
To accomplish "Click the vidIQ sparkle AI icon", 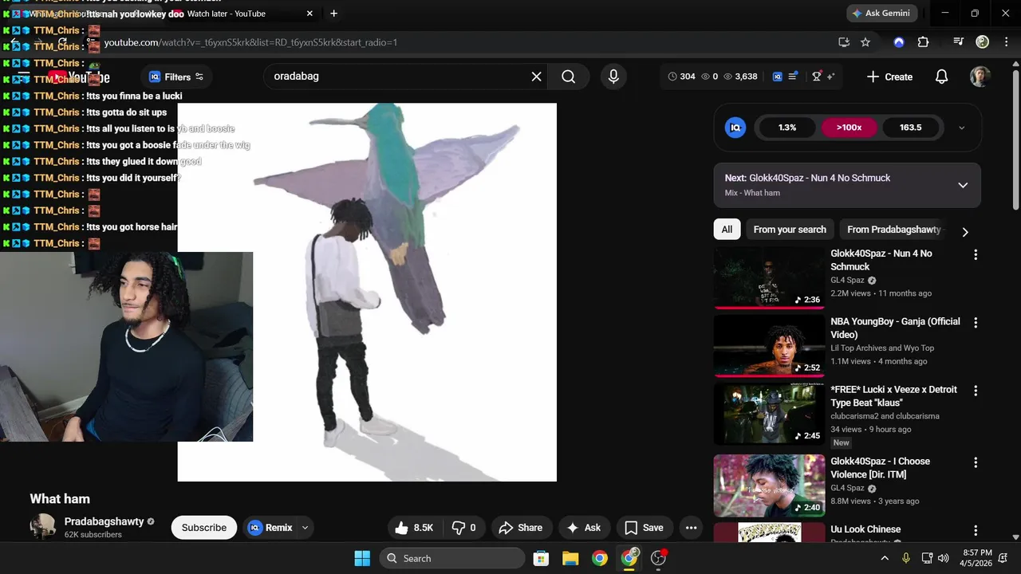I will point(830,77).
